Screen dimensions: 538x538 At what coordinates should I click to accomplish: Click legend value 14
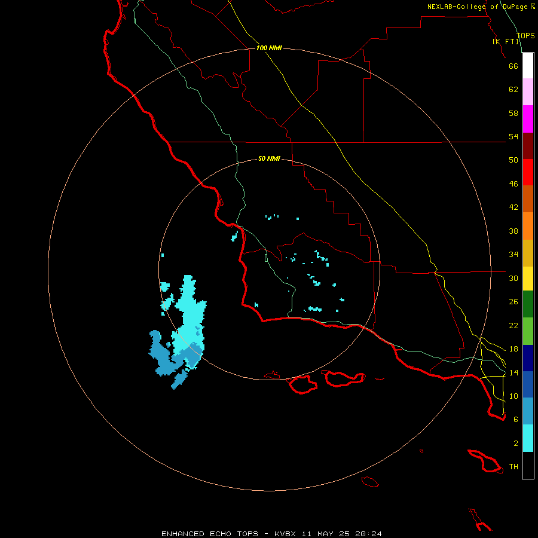coord(513,372)
